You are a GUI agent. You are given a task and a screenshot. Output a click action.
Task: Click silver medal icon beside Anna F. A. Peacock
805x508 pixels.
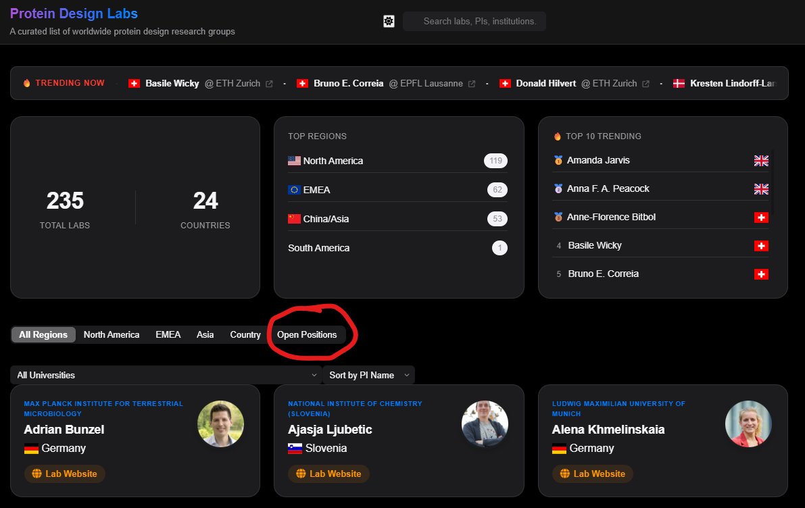(x=558, y=188)
